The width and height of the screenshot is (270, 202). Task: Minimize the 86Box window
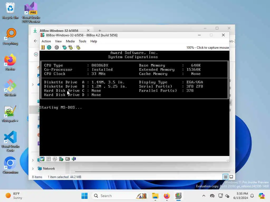(199, 35)
